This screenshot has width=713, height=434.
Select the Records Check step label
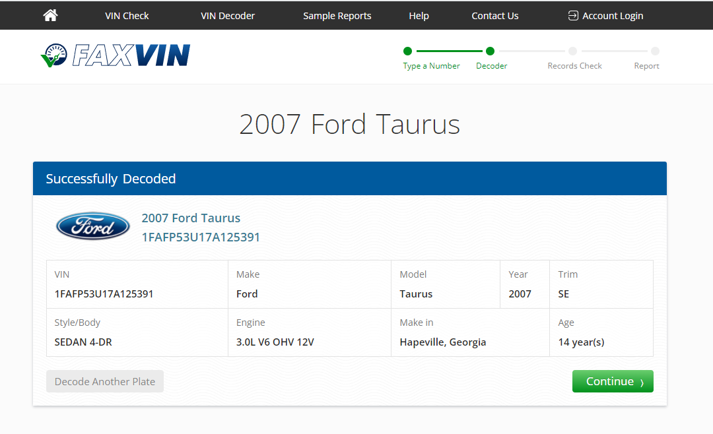pyautogui.click(x=574, y=66)
